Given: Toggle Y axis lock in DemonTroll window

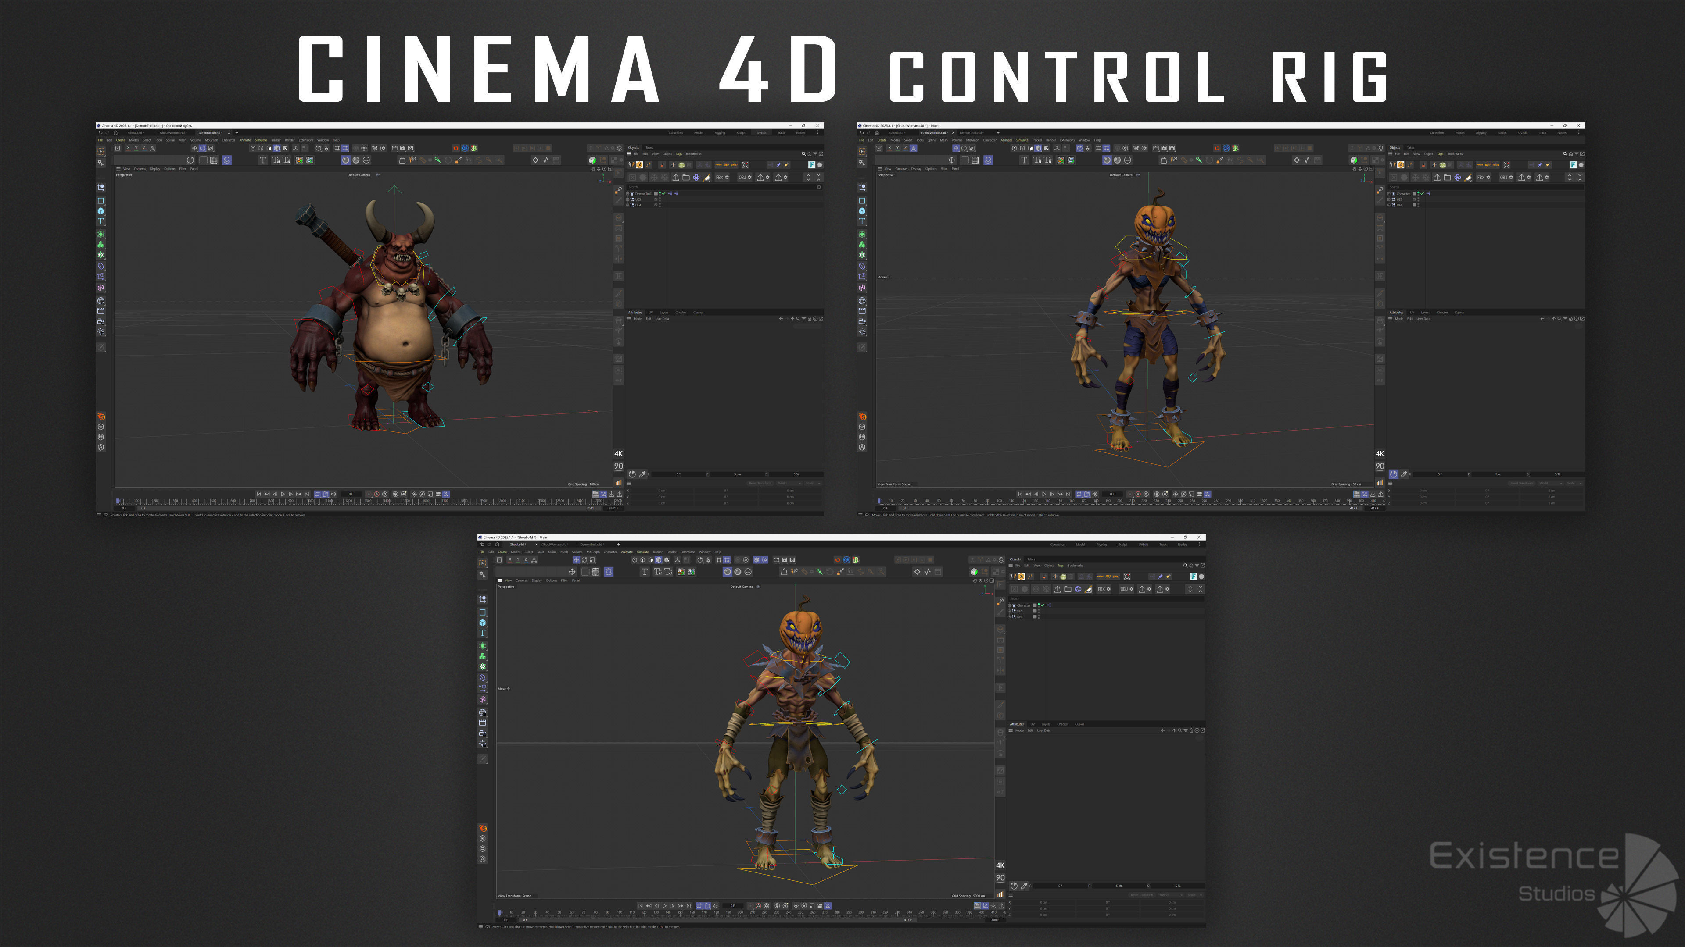Looking at the screenshot, I should click(x=137, y=148).
